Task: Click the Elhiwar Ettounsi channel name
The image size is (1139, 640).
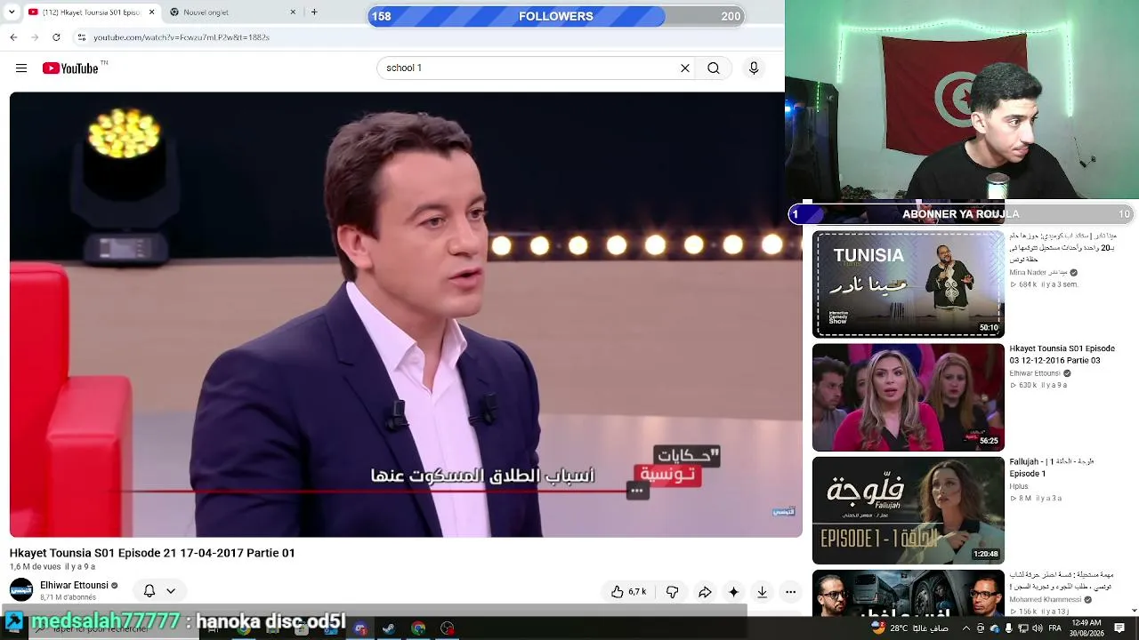Action: point(74,586)
